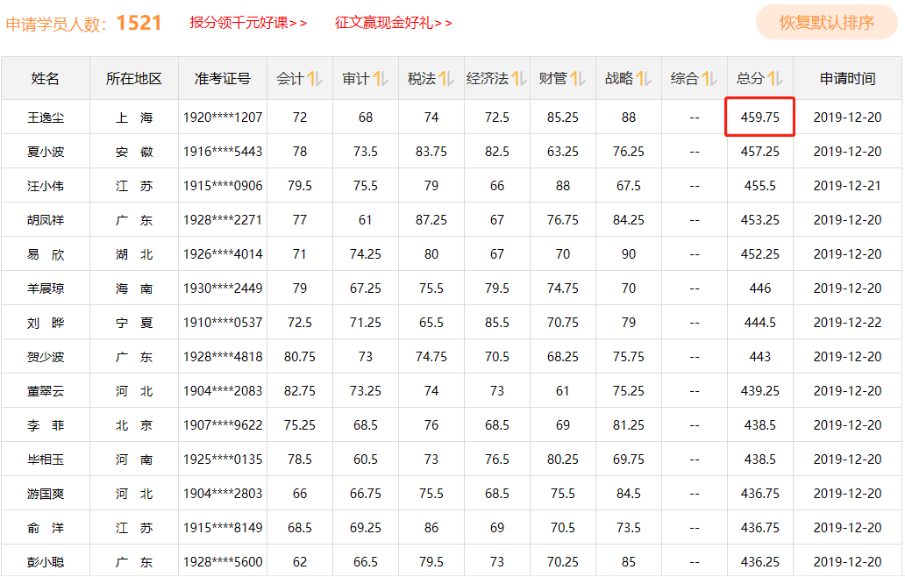Select the highlighted 459.75 total score
The height and width of the screenshot is (577, 905).
[x=759, y=116]
